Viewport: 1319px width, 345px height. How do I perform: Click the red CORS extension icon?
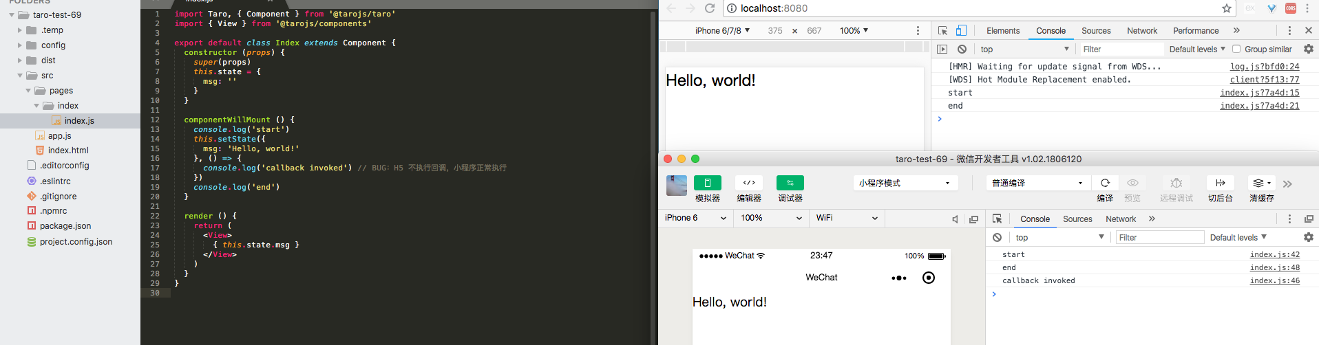pos(1291,8)
